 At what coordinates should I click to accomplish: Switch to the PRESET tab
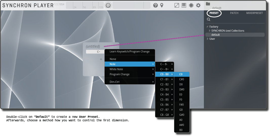pyautogui.click(x=214, y=13)
